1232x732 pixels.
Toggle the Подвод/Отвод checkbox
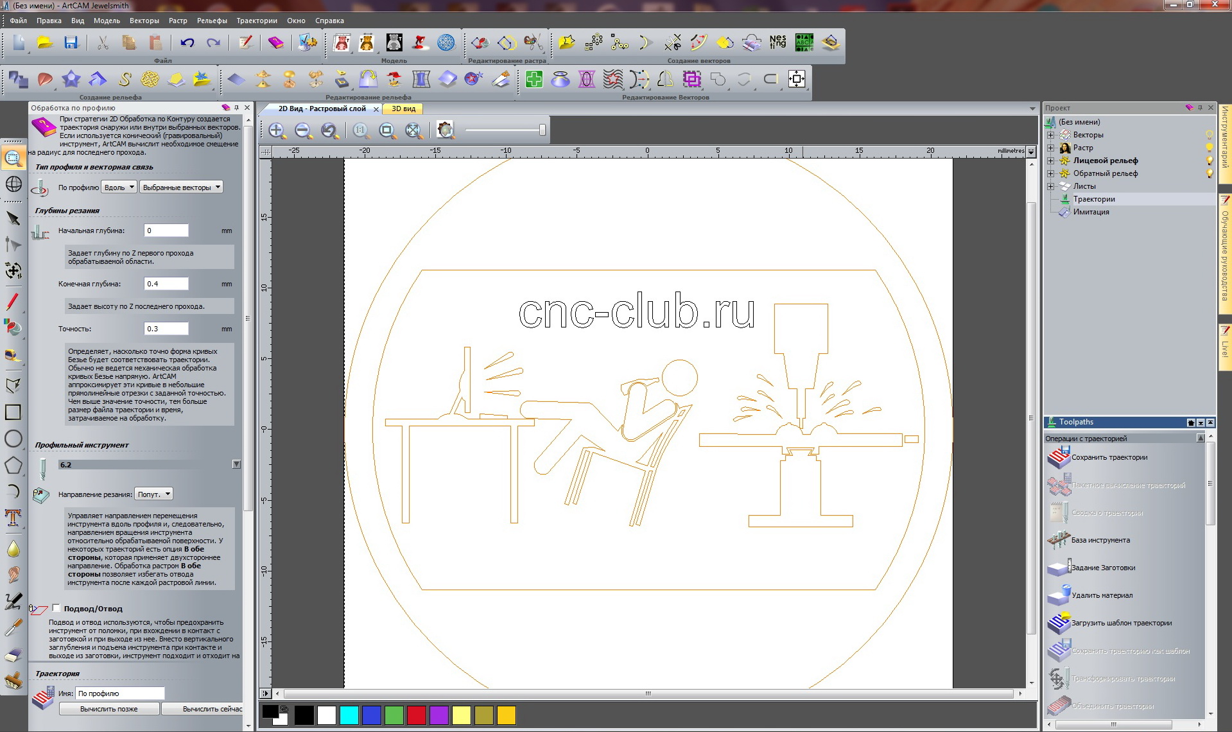56,608
